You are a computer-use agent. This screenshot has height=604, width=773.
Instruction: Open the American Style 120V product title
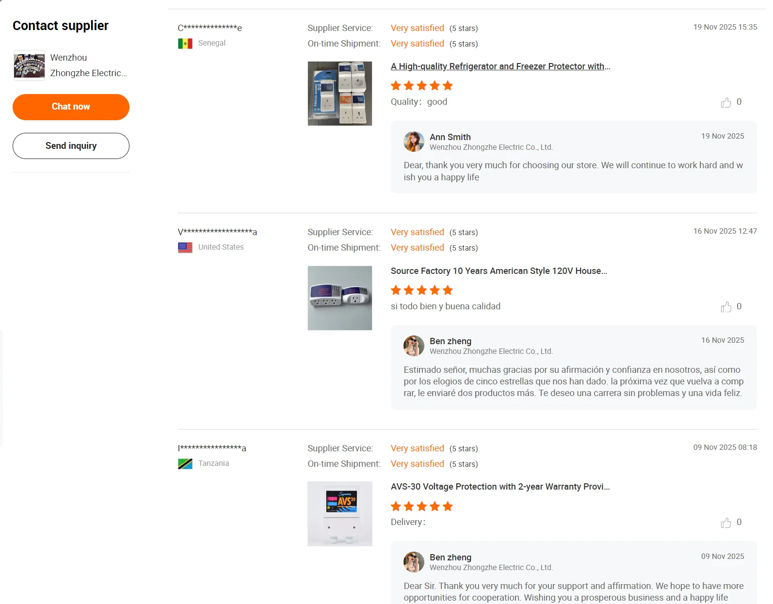[x=499, y=271]
